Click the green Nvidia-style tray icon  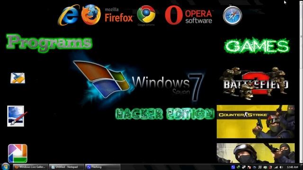coord(238,167)
